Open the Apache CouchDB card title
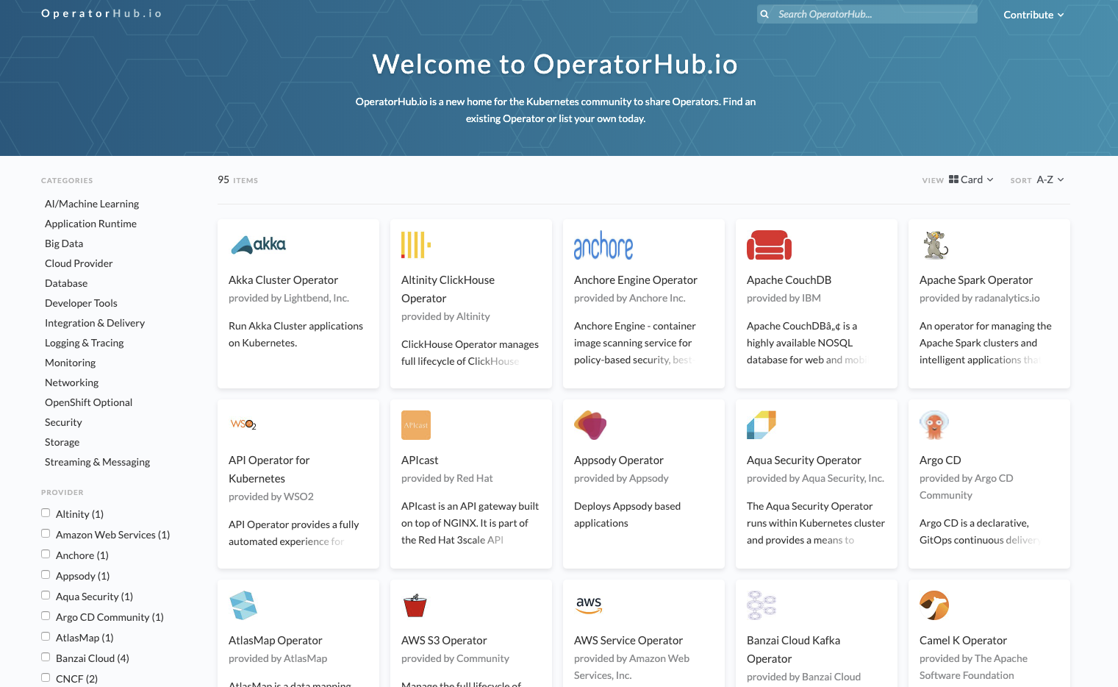The height and width of the screenshot is (687, 1118). [789, 280]
